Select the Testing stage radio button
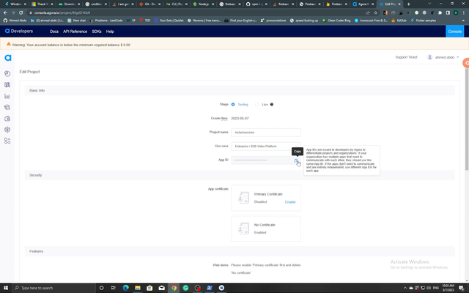469x293 pixels. [x=233, y=104]
